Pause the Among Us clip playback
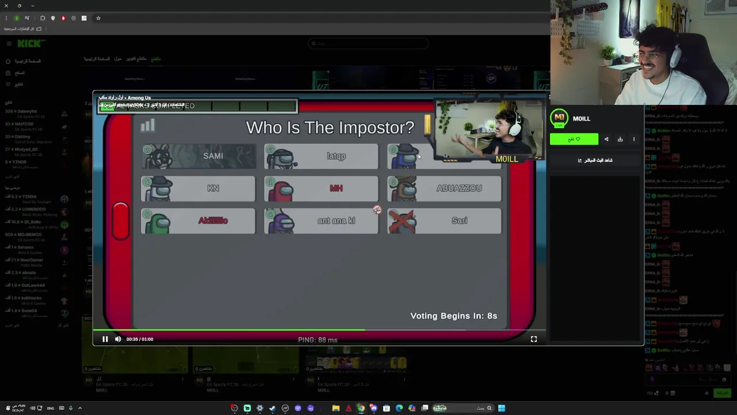 pyautogui.click(x=105, y=339)
